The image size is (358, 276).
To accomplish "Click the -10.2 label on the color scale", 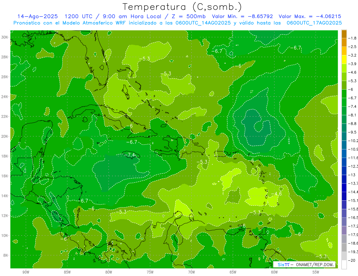I will (x=354, y=141).
